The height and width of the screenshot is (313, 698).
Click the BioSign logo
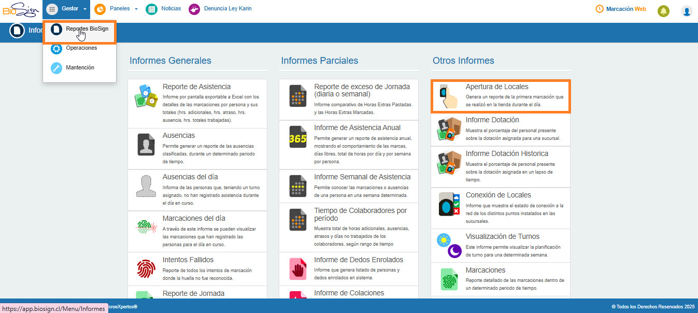tap(21, 9)
